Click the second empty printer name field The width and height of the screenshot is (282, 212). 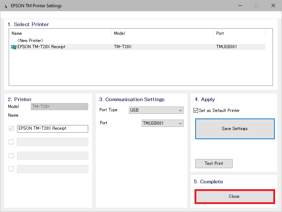pos(53,142)
